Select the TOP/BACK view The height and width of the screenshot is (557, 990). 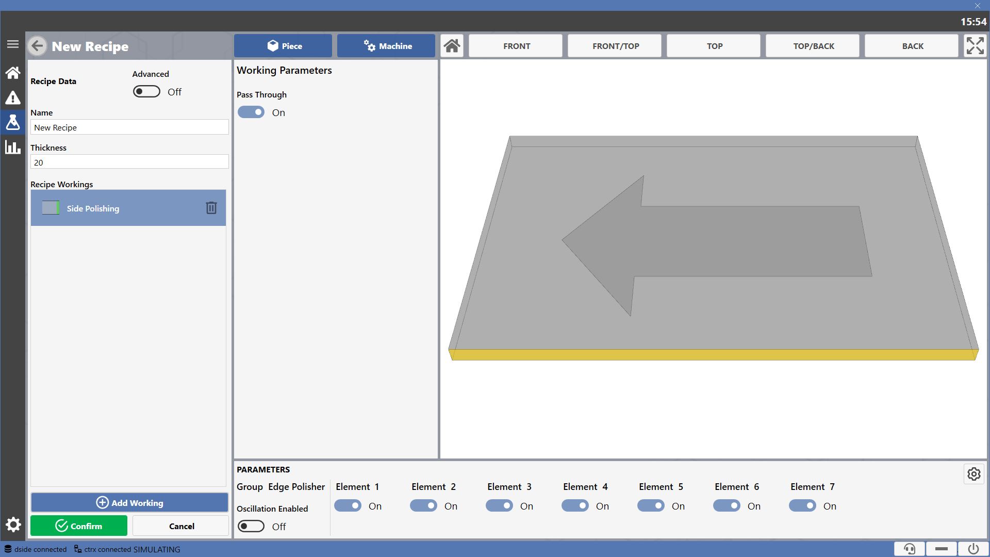coord(813,46)
